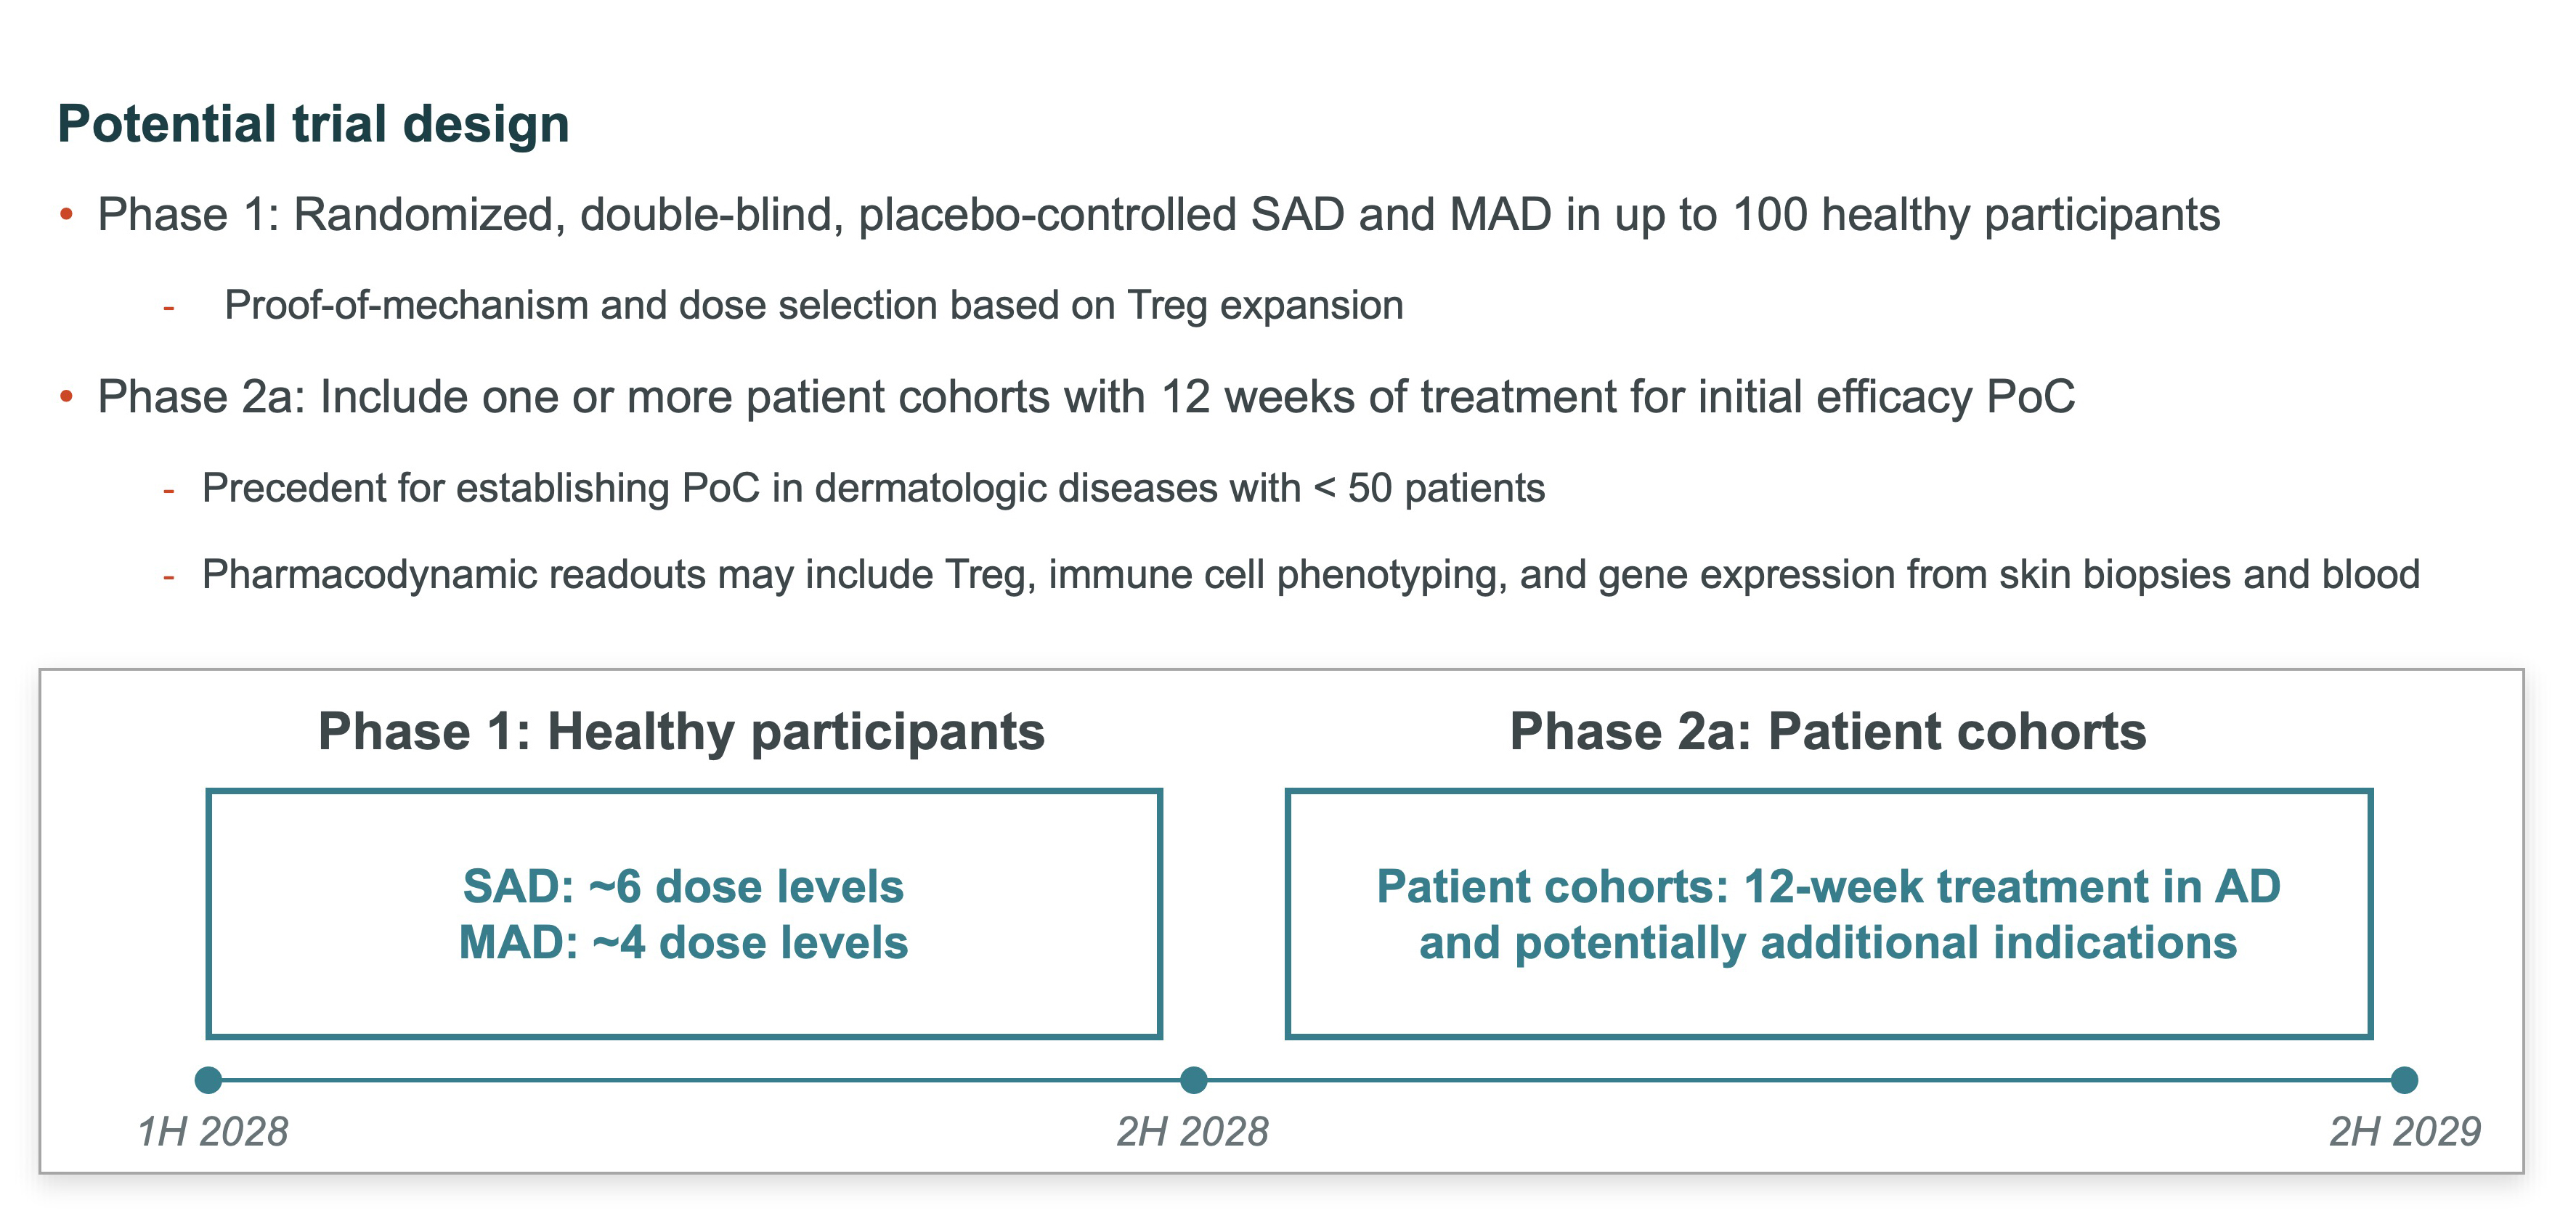Click the Proof-of-mechanism sub-bullet text
Image resolution: width=2576 pixels, height=1216 pixels.
point(813,306)
